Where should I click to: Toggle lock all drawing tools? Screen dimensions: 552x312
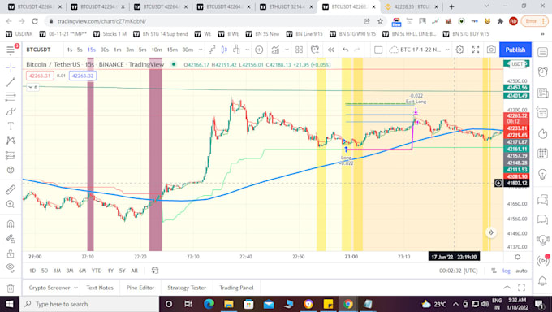pyautogui.click(x=11, y=253)
